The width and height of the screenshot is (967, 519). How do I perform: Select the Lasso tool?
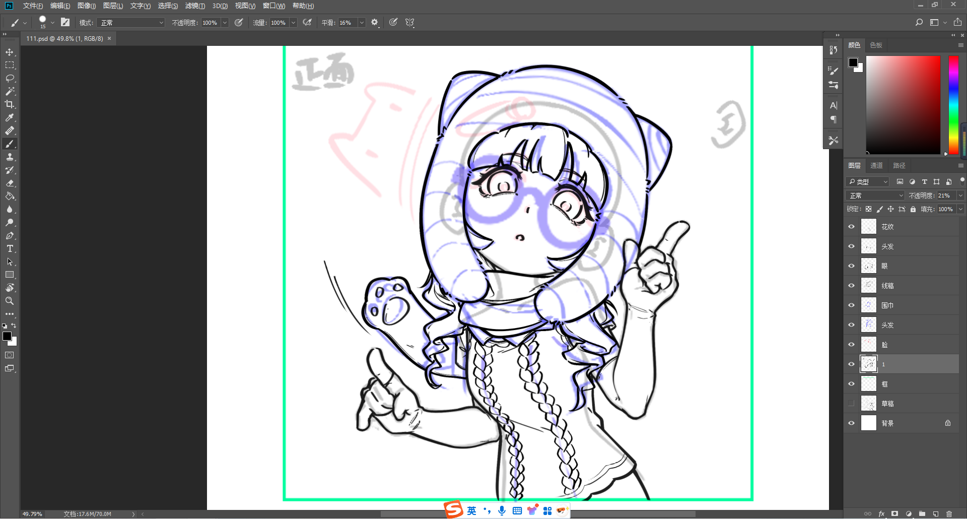tap(10, 78)
